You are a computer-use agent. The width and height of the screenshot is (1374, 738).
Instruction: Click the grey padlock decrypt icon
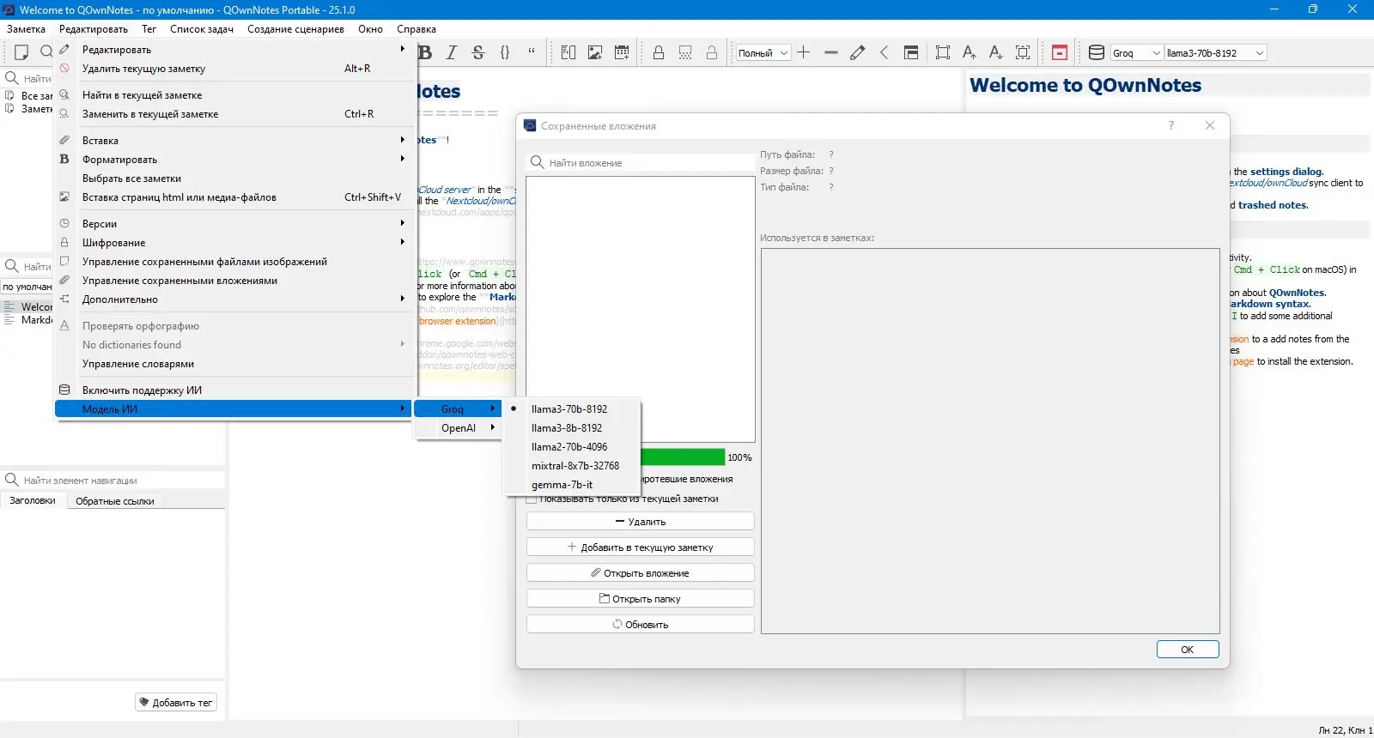[712, 52]
